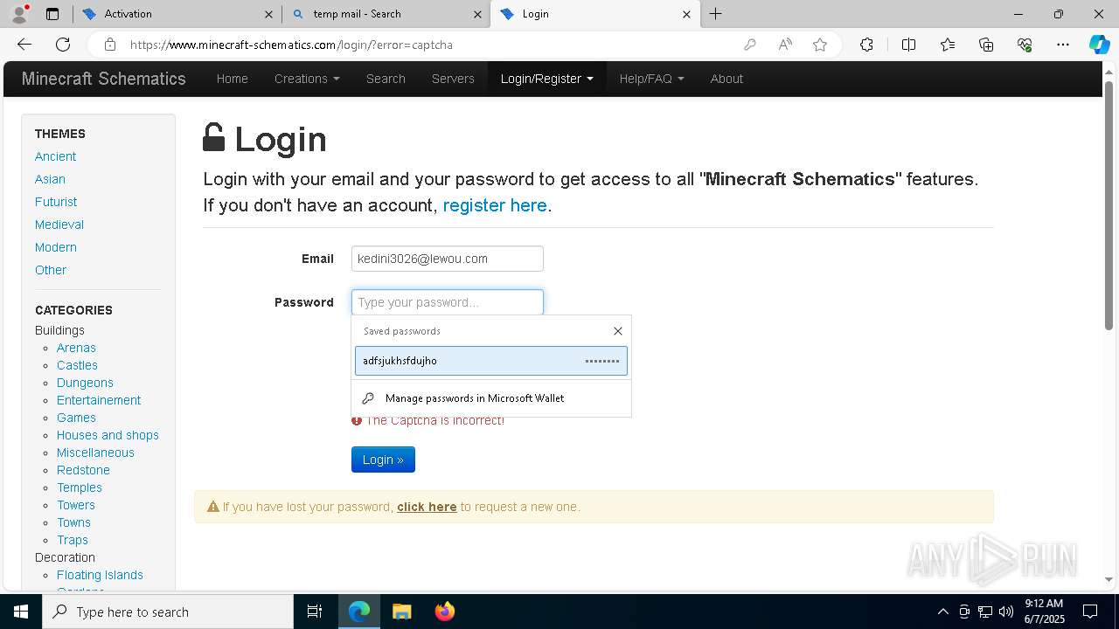
Task: Reload the page with Refresh icon
Action: point(63,45)
